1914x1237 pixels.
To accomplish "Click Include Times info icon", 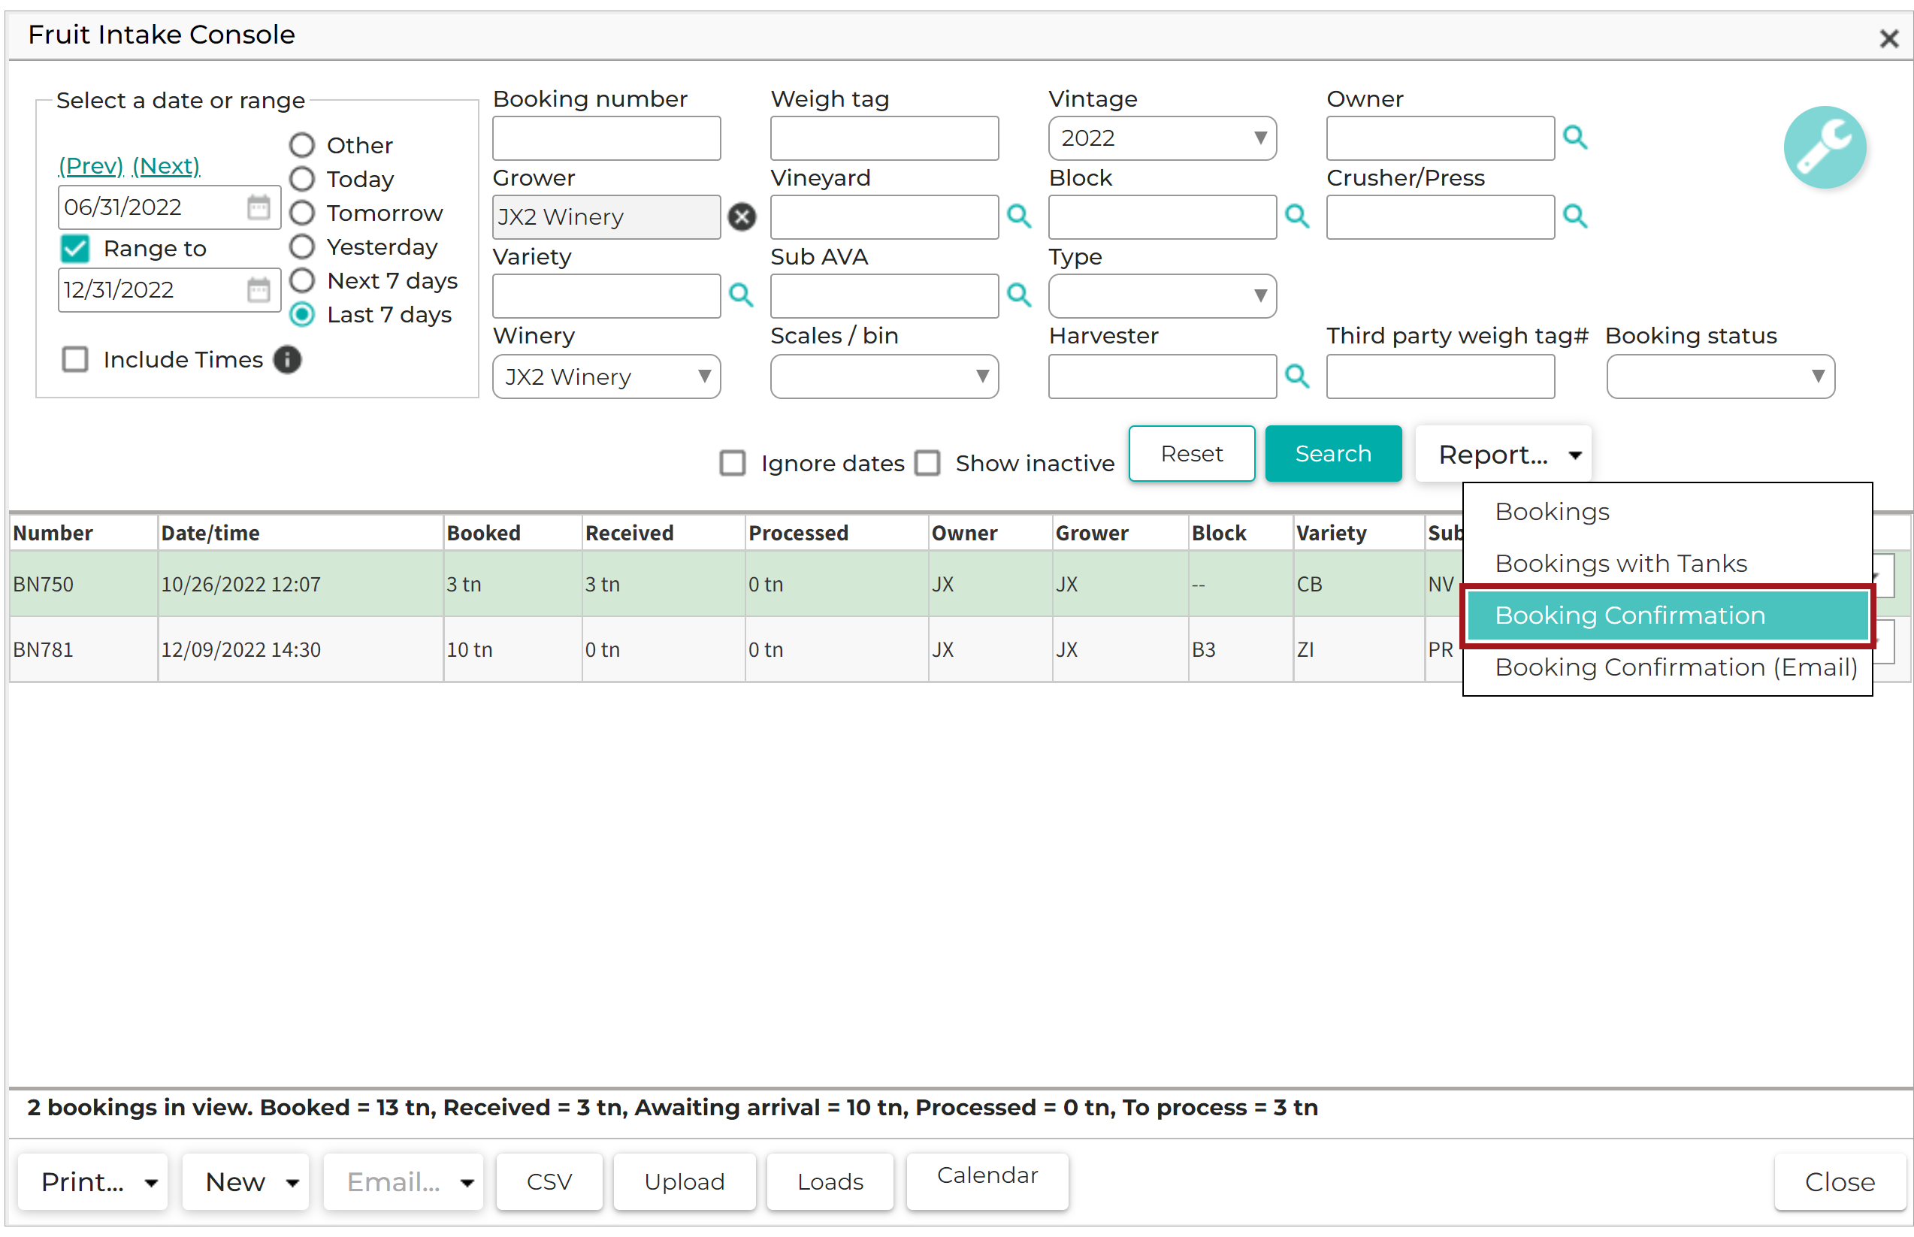I will (288, 360).
